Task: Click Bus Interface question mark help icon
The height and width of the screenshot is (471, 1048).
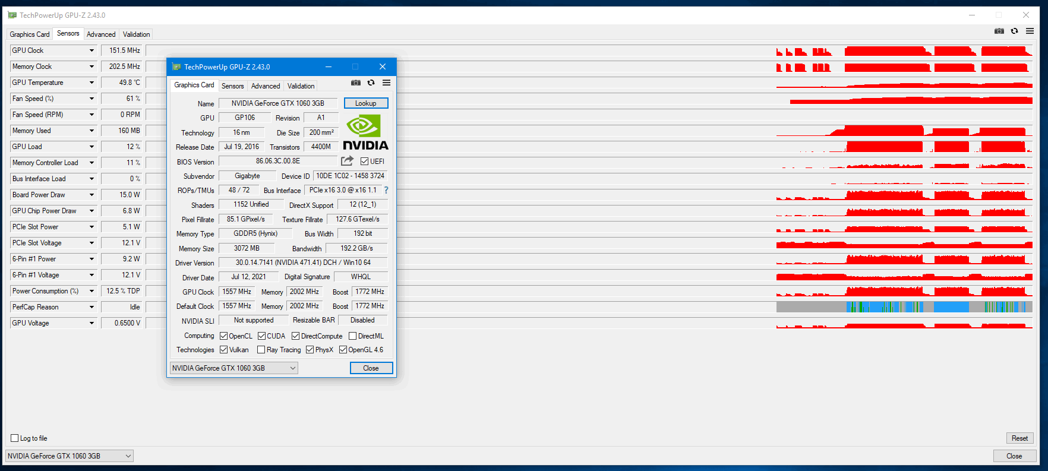Action: pos(386,190)
